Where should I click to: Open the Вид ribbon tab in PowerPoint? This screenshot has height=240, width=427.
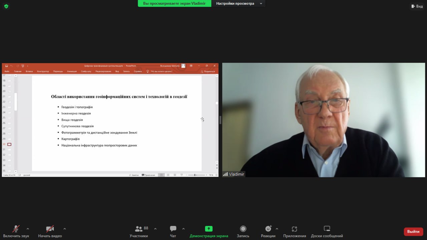click(117, 71)
